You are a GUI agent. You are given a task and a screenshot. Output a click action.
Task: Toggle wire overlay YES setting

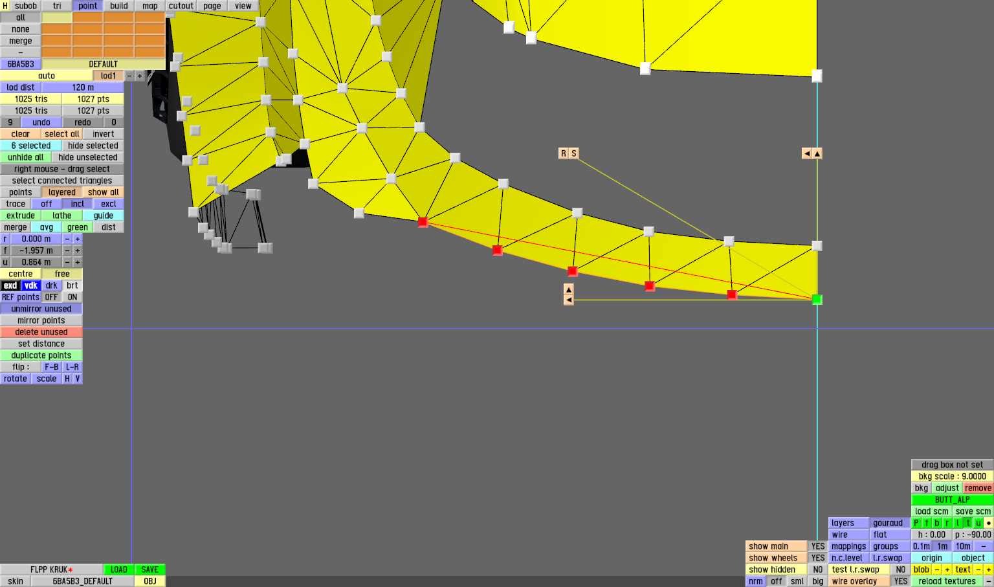pos(901,581)
